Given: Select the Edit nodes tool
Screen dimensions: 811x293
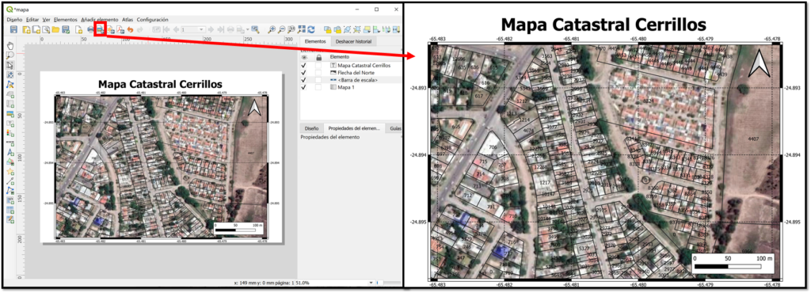Looking at the screenshot, I should click(x=10, y=84).
